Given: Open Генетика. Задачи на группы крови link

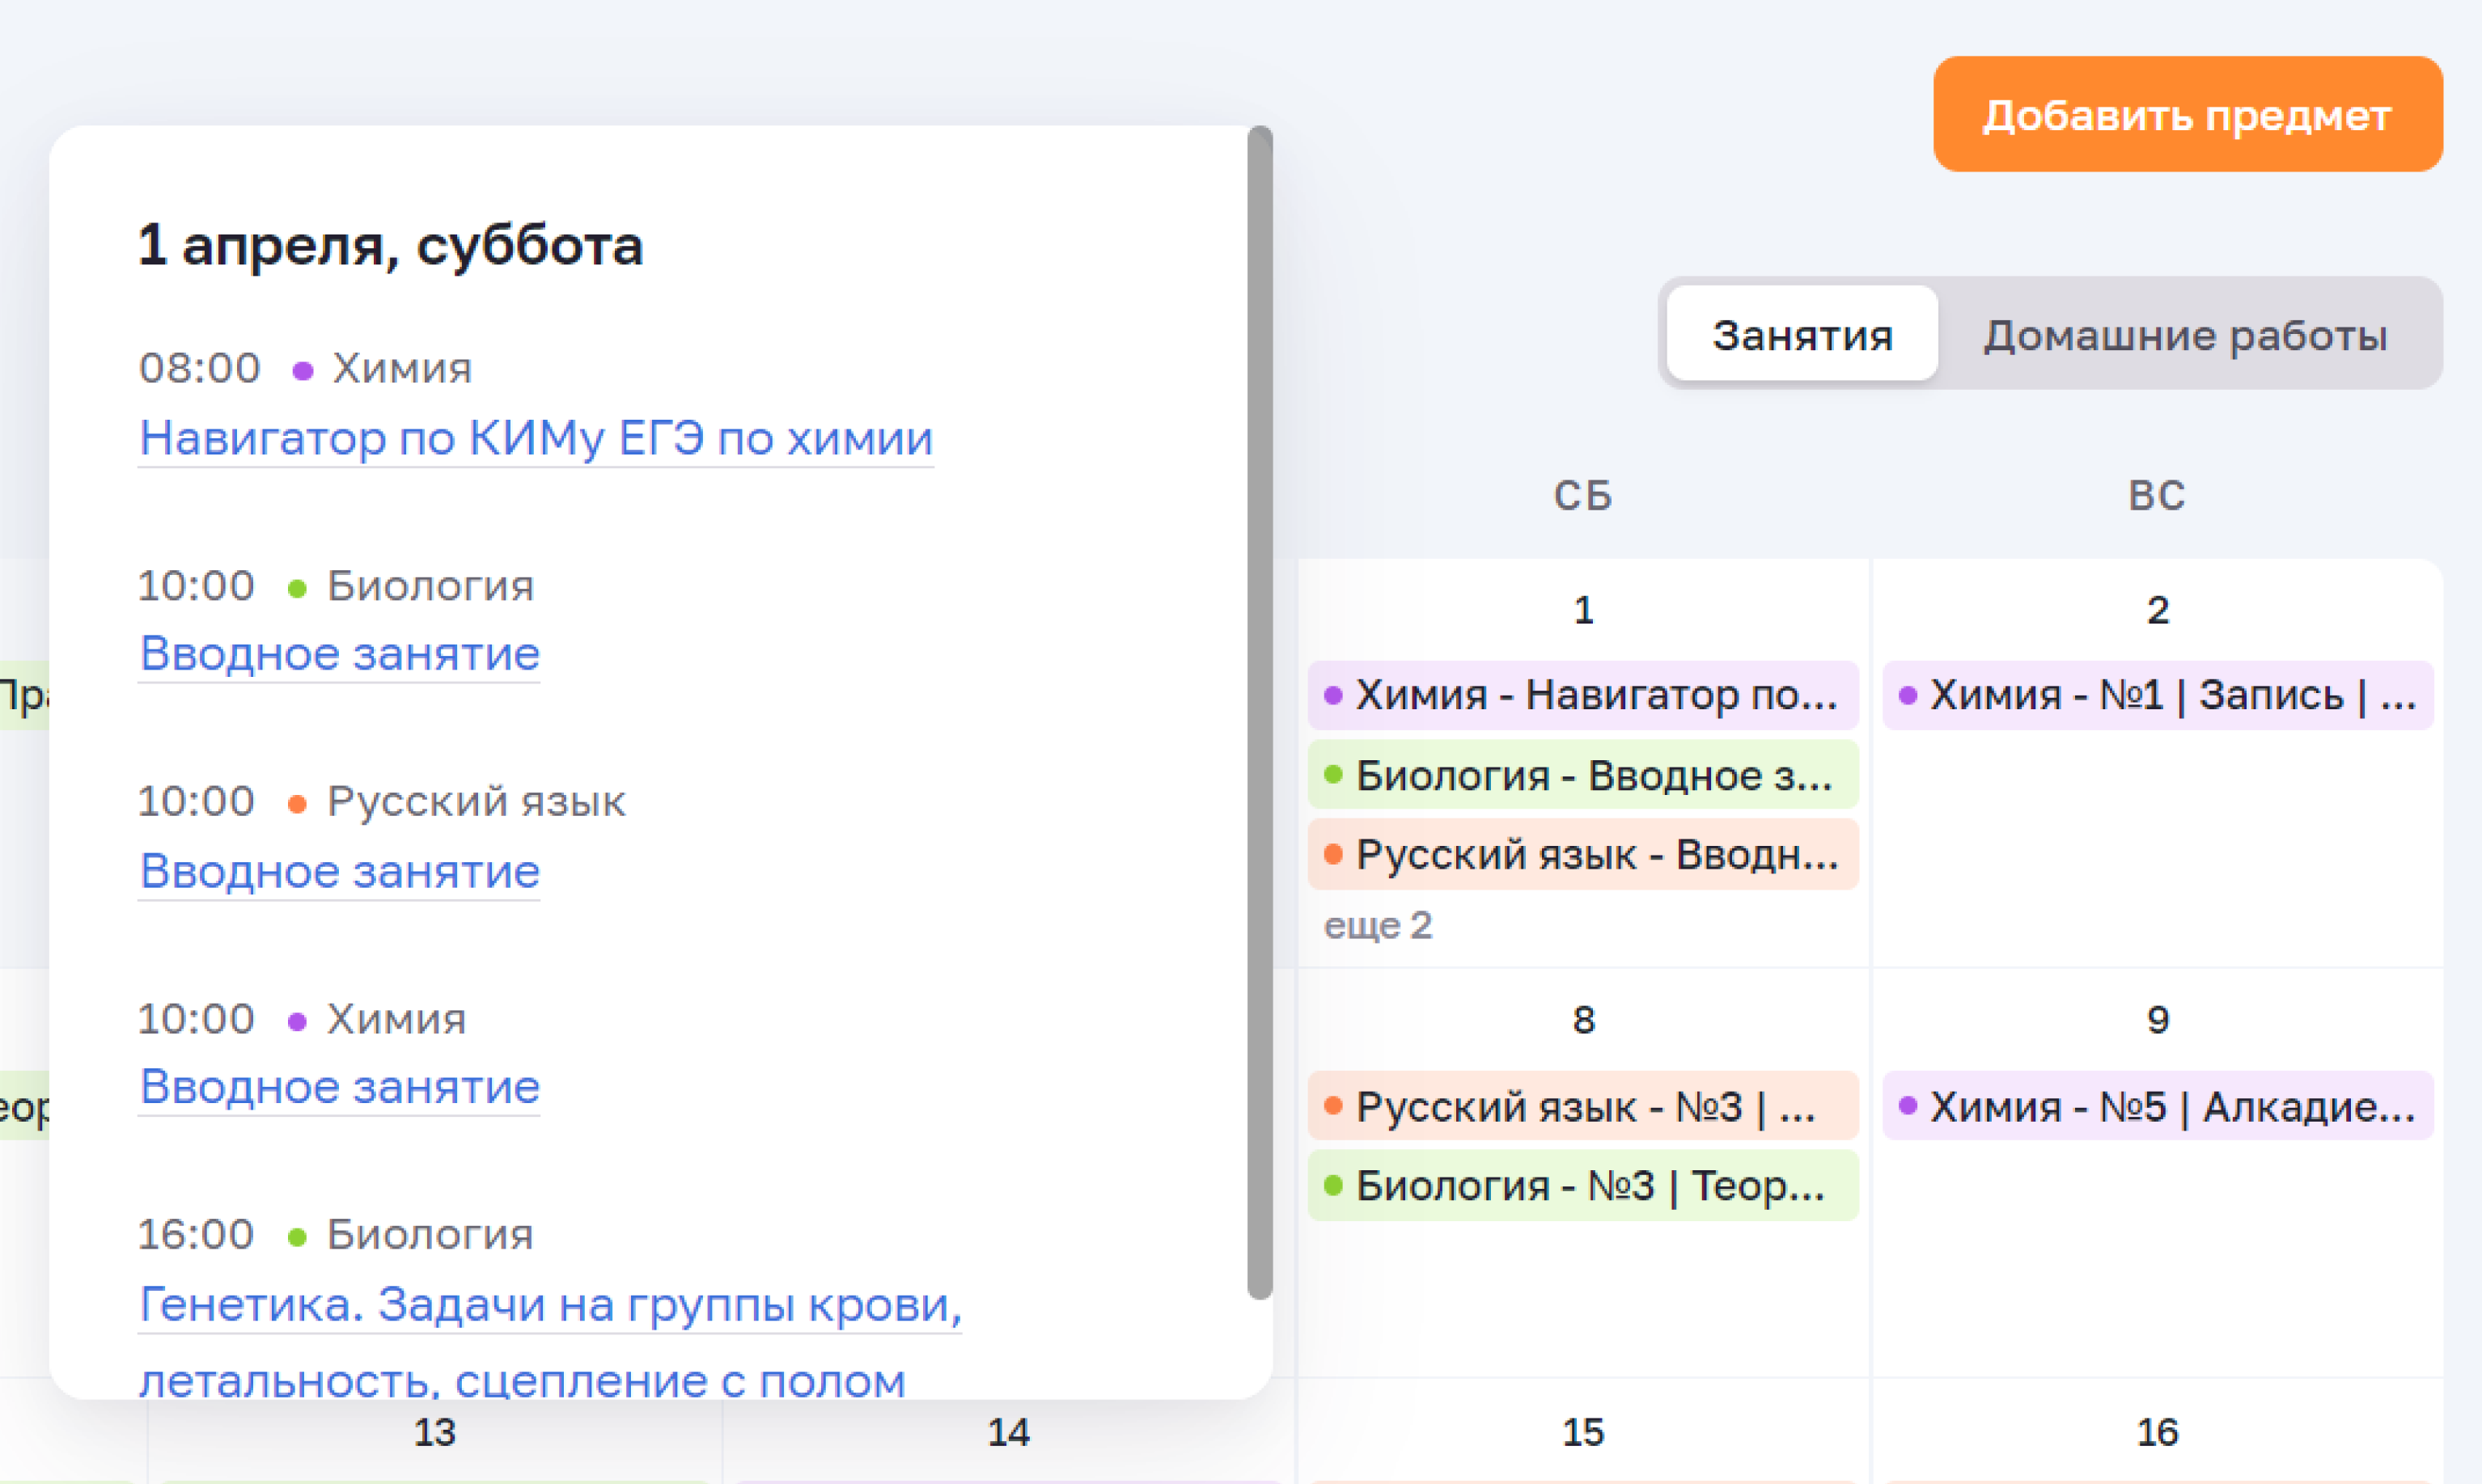Looking at the screenshot, I should [x=550, y=1342].
